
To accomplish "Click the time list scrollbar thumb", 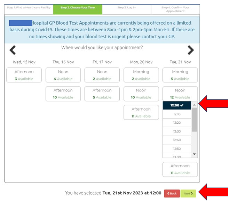I will [x=194, y=119].
